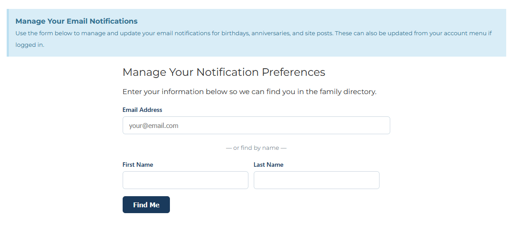The image size is (516, 243).
Task: Click the 'Enter your information below' instruction text
Action: click(x=249, y=92)
